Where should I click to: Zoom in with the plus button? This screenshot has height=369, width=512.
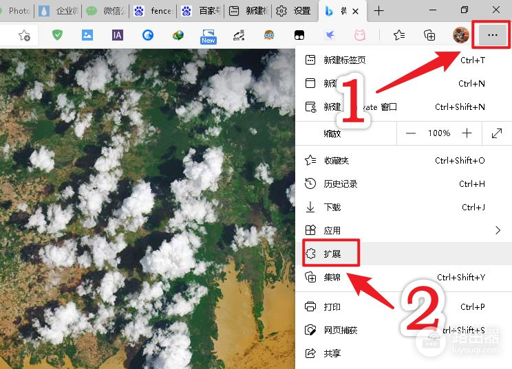[467, 133]
